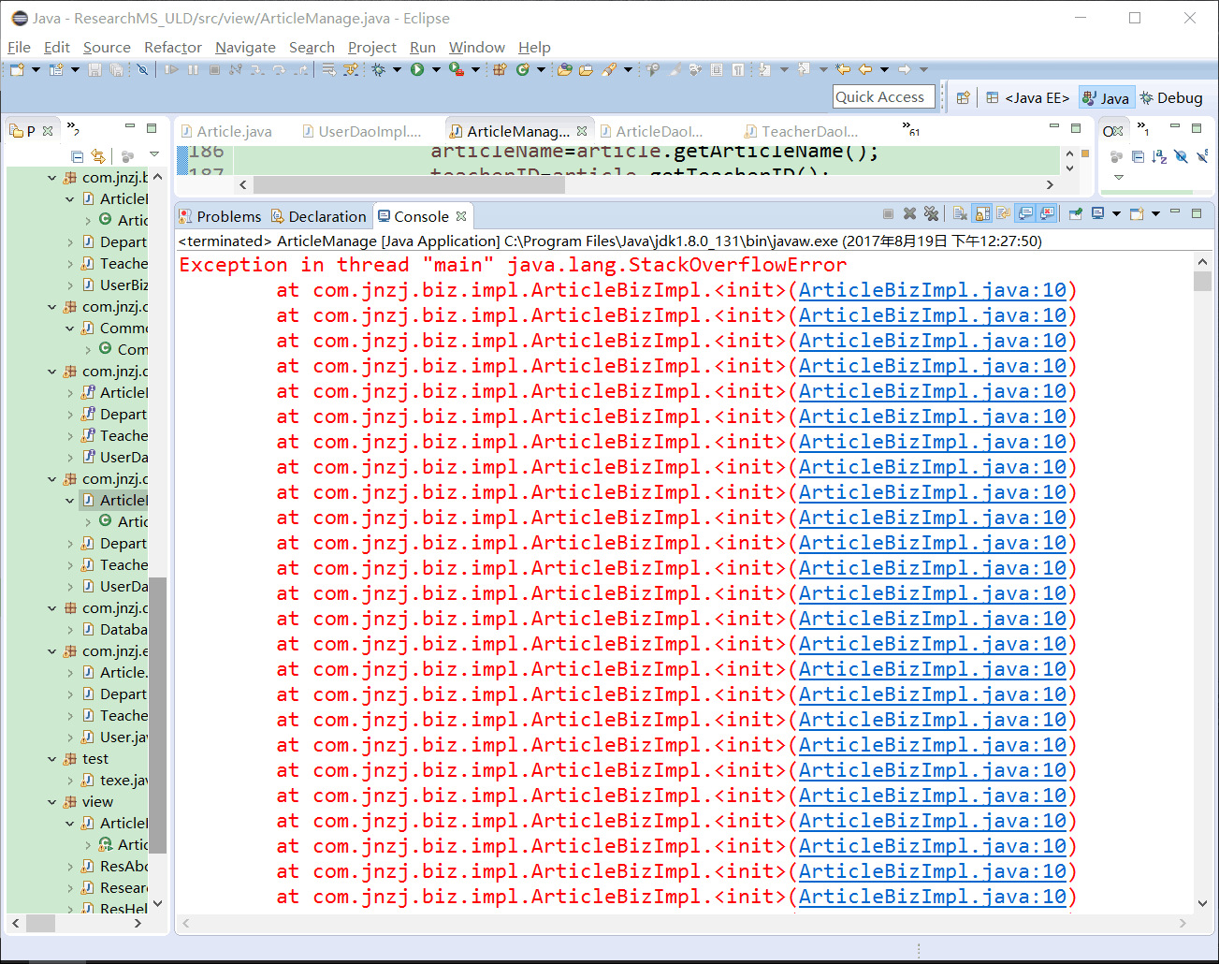Toggle Scroll Lock in the Console
1219x964 pixels.
point(981,213)
